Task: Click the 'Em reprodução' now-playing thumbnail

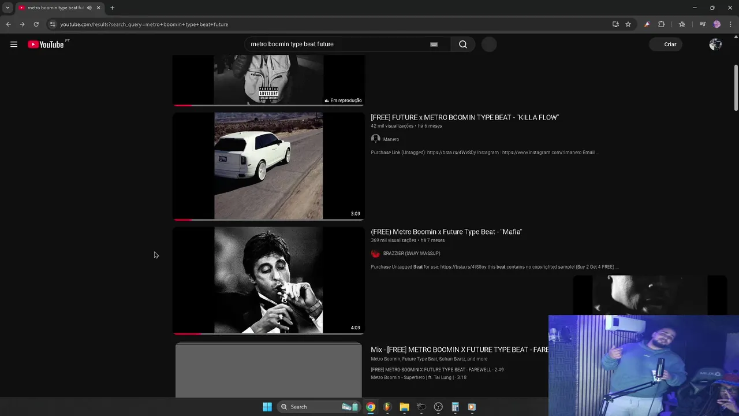Action: coord(268,80)
